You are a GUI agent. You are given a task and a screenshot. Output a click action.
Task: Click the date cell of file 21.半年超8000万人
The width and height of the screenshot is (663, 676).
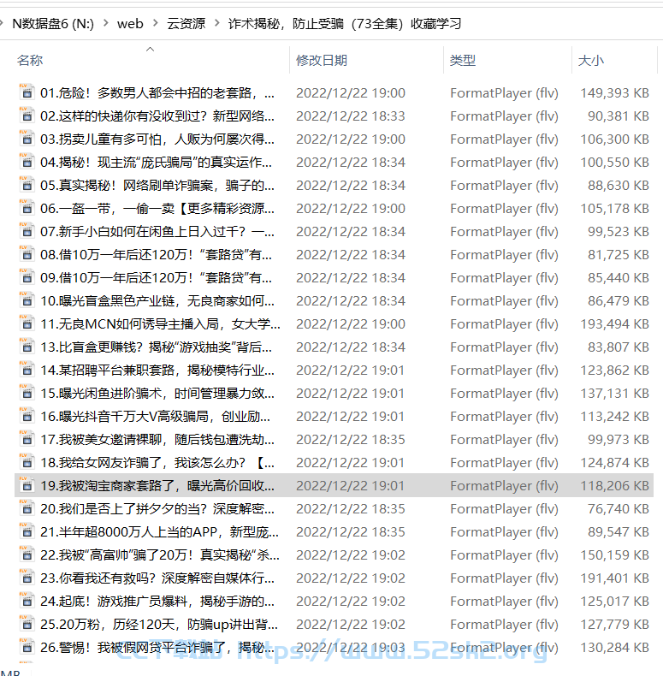pos(351,531)
